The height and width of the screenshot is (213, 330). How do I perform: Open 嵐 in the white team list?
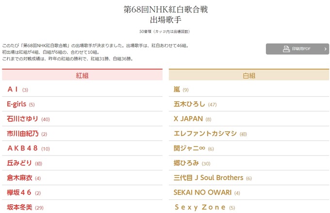tap(177, 90)
